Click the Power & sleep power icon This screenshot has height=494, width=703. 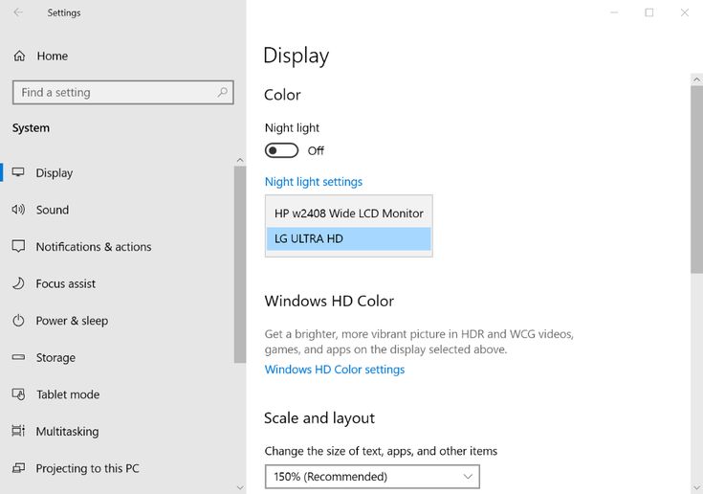tap(18, 321)
